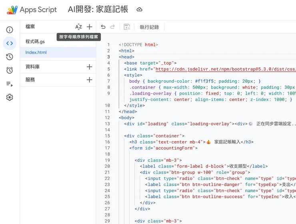Click the form id="accountingForm" line
This screenshot has width=296, height=224.
[163, 148]
